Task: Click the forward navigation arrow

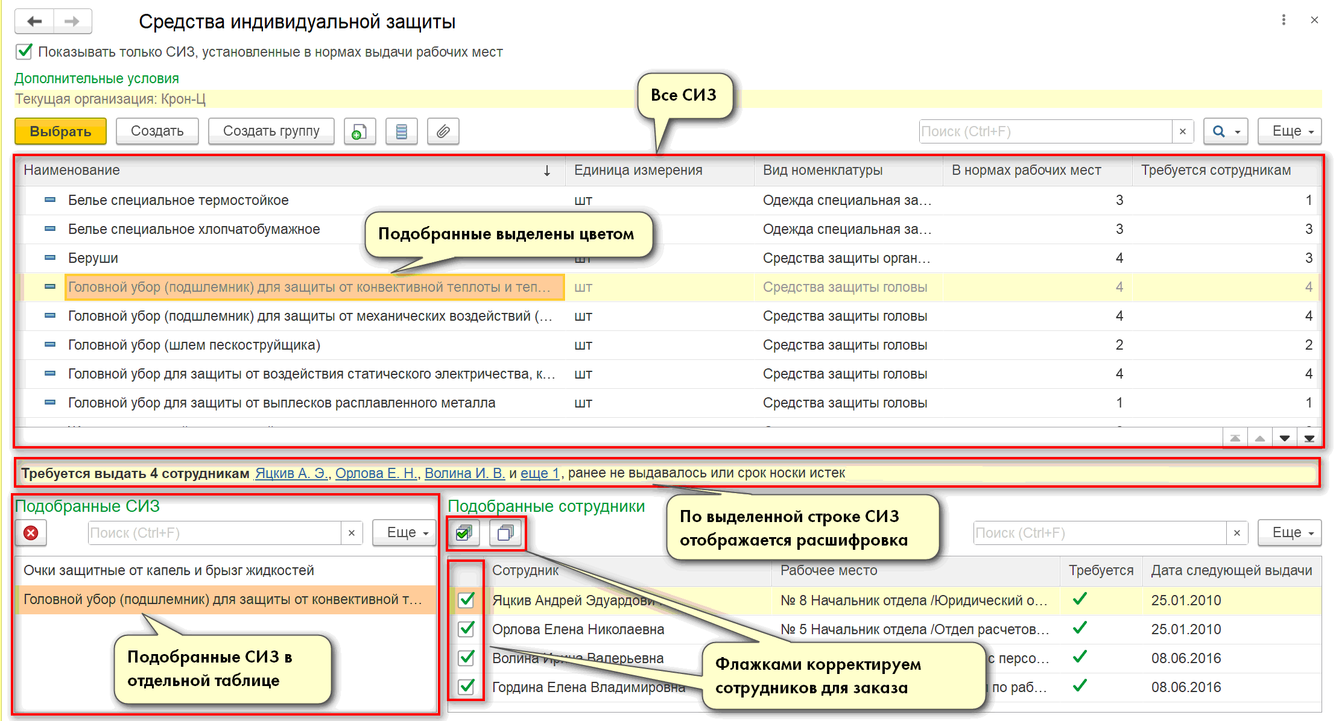Action: [x=72, y=22]
